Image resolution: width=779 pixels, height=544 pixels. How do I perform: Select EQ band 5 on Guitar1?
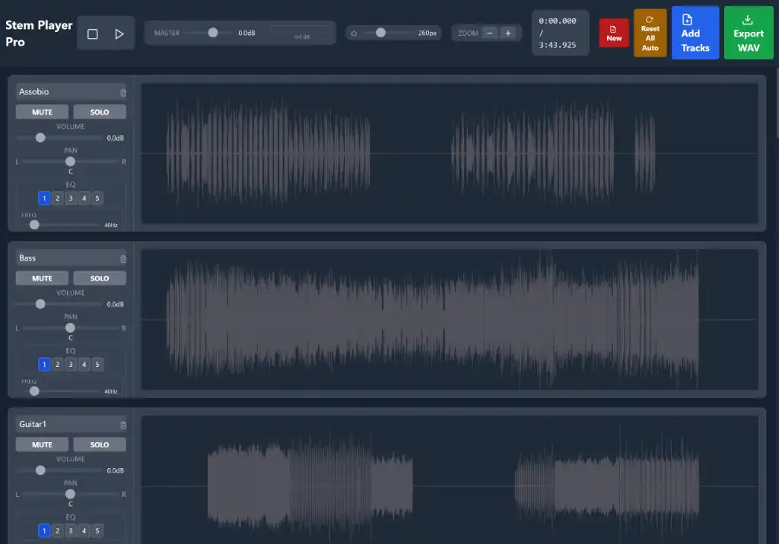click(x=97, y=530)
